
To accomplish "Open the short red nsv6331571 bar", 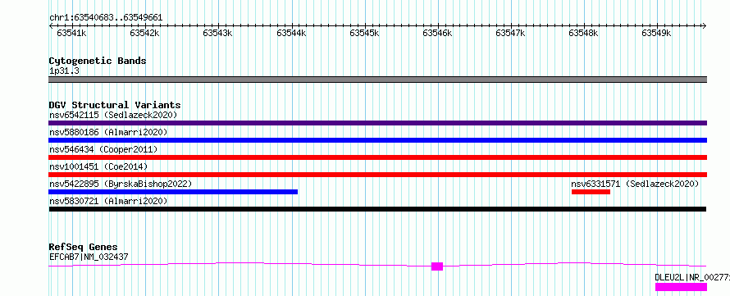I will 591,192.
